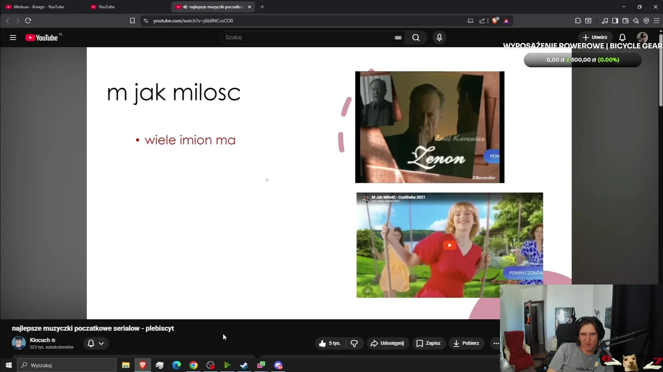The image size is (663, 372).
Task: Click Udostępnij share button
Action: [387, 343]
